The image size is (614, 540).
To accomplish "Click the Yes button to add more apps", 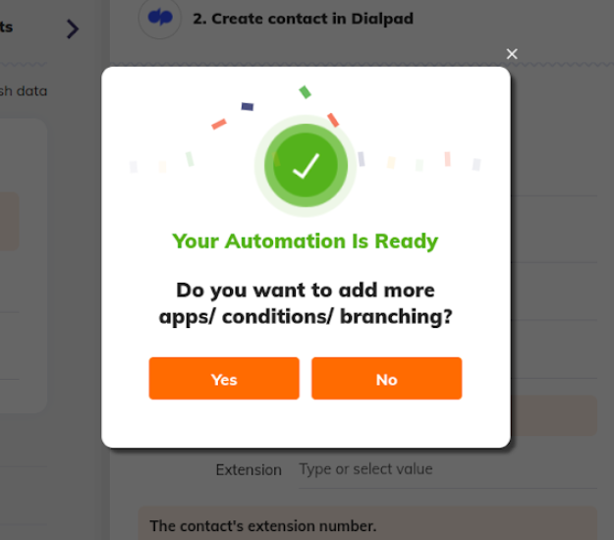I will pos(224,378).
